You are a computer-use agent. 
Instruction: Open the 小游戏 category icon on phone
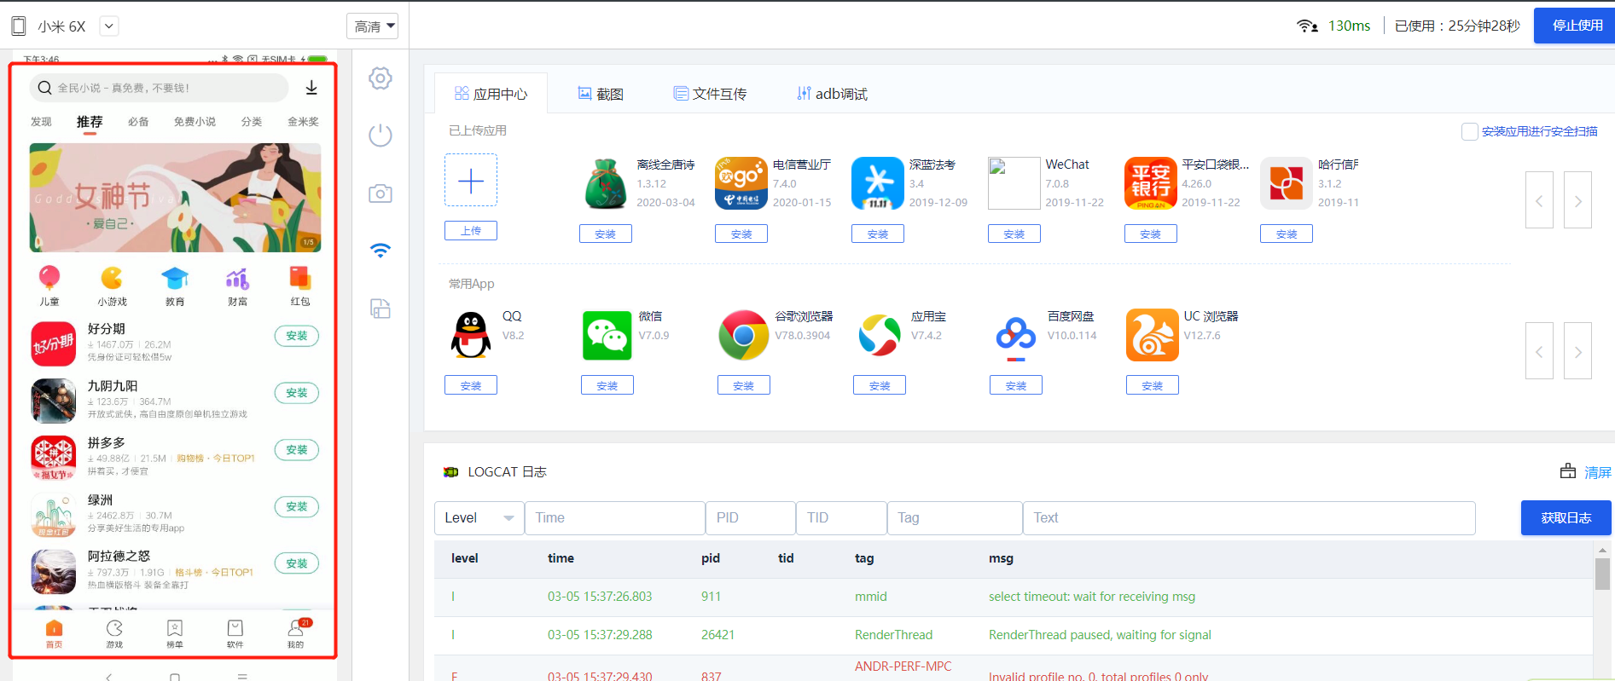tap(112, 278)
